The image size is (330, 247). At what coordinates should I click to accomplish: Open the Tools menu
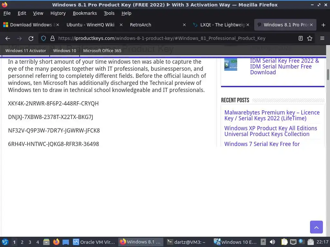pos(109,13)
